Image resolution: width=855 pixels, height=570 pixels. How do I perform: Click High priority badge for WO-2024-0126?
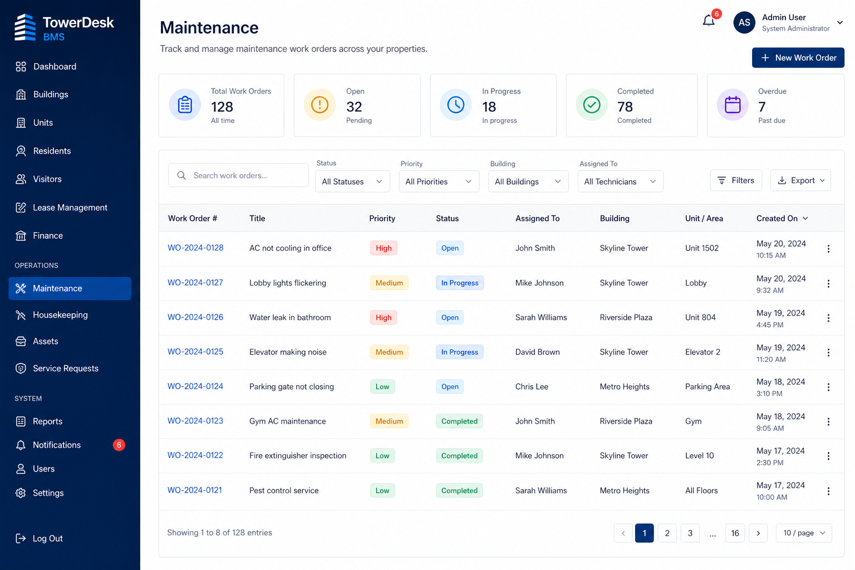[x=384, y=317]
